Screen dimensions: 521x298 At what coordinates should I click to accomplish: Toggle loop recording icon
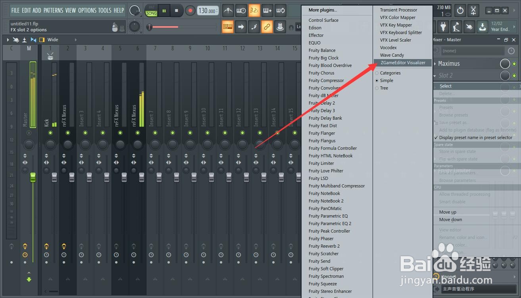pos(281,11)
